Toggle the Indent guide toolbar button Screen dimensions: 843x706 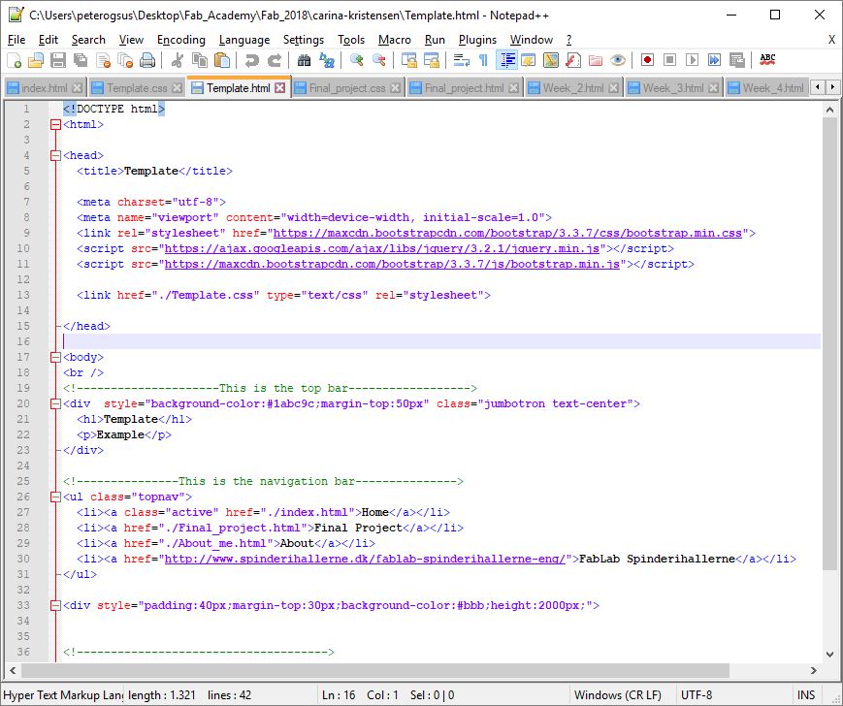coord(506,60)
